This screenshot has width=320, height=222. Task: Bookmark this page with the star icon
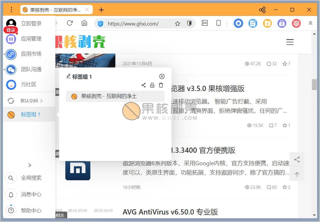point(178,24)
